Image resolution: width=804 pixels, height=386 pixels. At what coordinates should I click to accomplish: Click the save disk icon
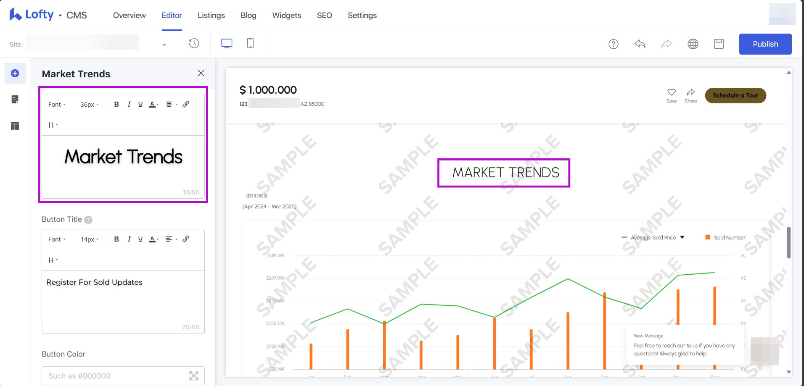719,44
